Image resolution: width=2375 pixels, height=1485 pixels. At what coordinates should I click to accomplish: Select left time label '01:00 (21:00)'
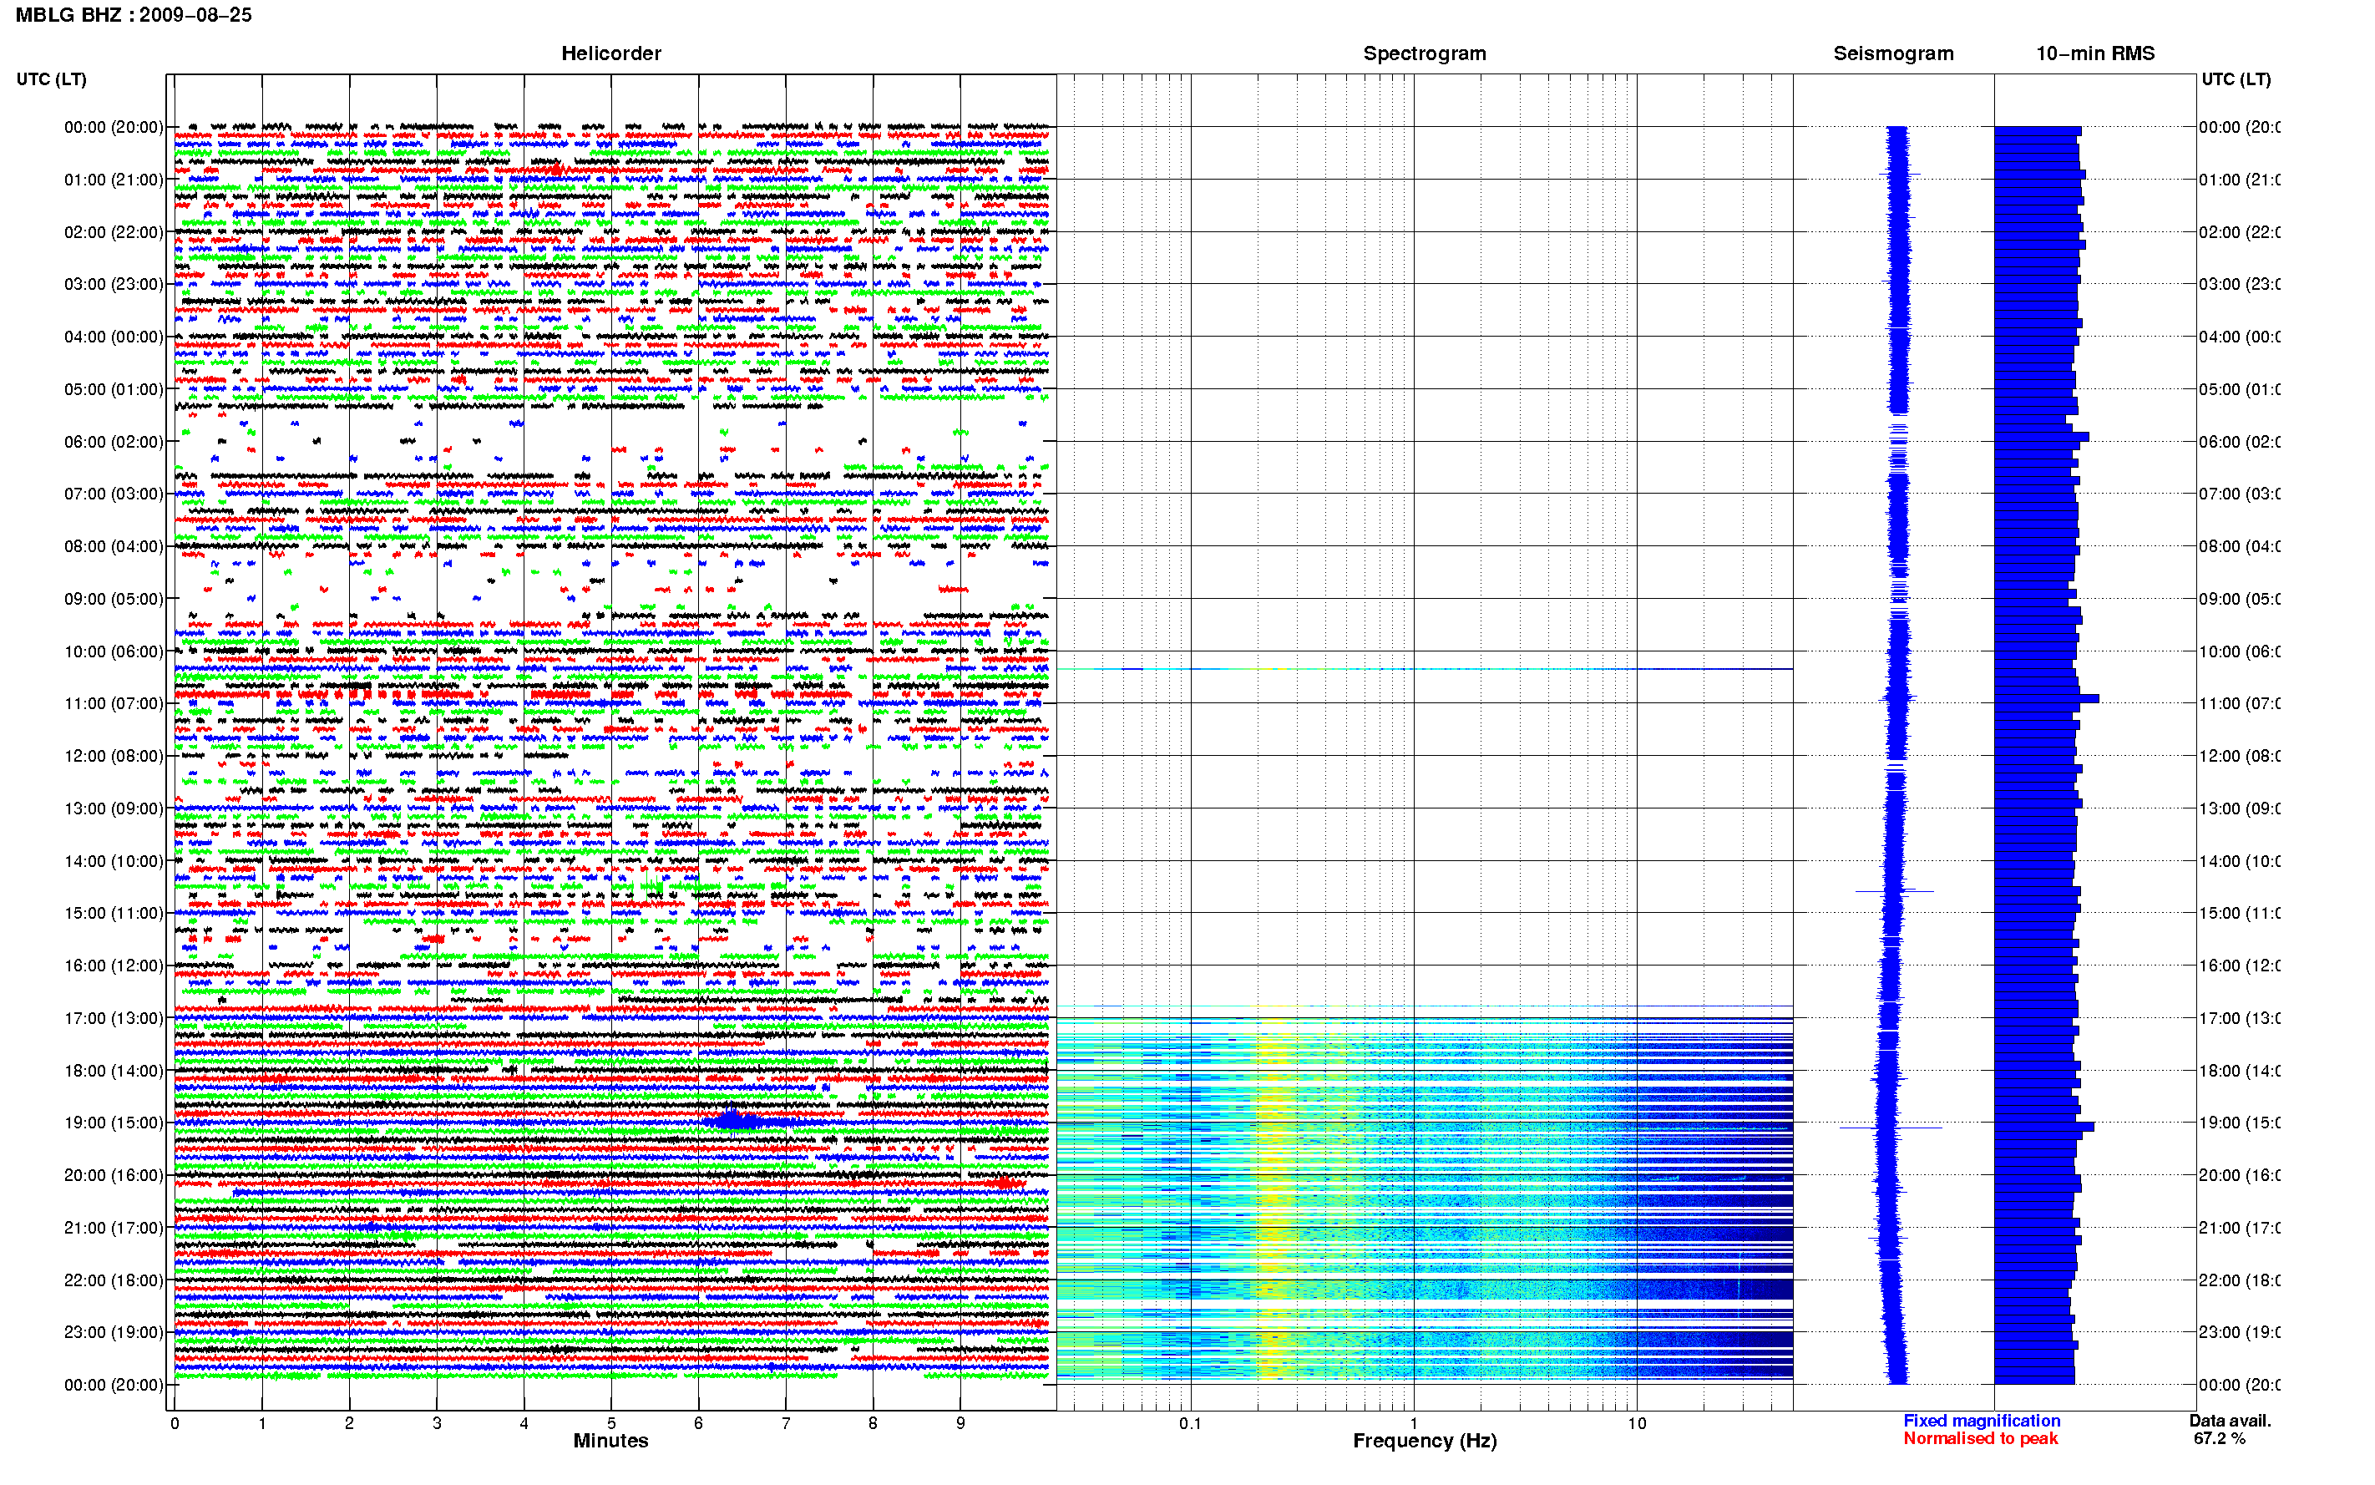pos(114,180)
